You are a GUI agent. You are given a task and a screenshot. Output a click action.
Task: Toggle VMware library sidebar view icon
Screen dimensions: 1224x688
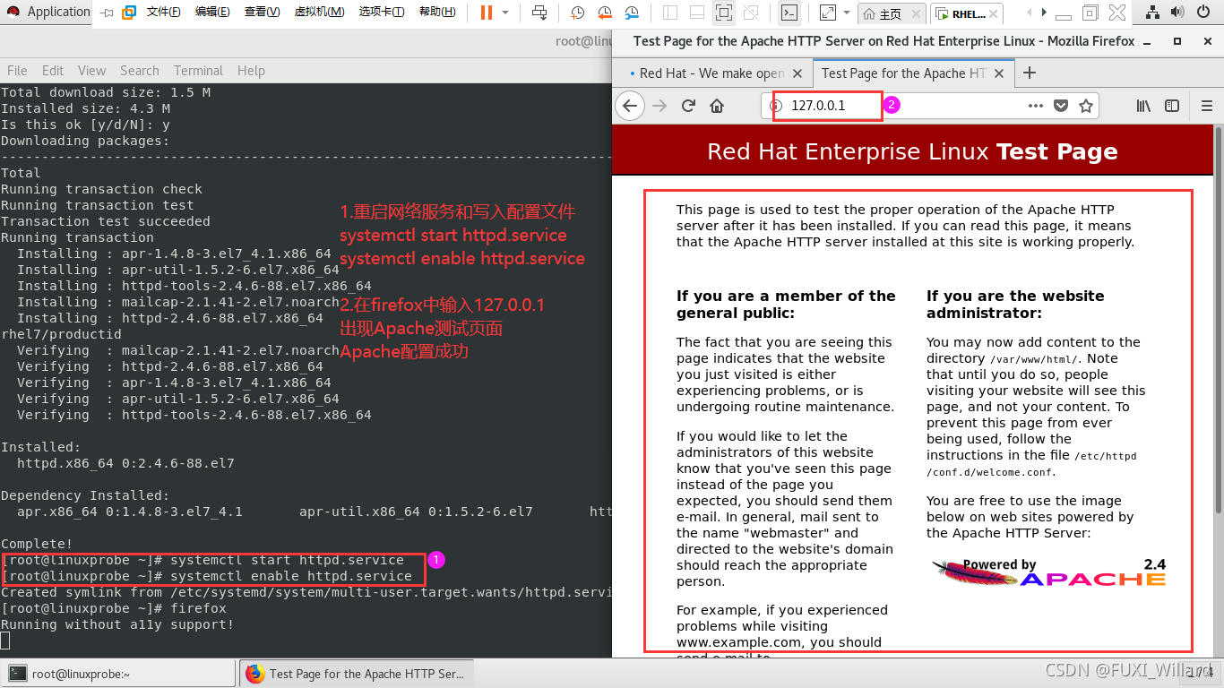pyautogui.click(x=671, y=13)
